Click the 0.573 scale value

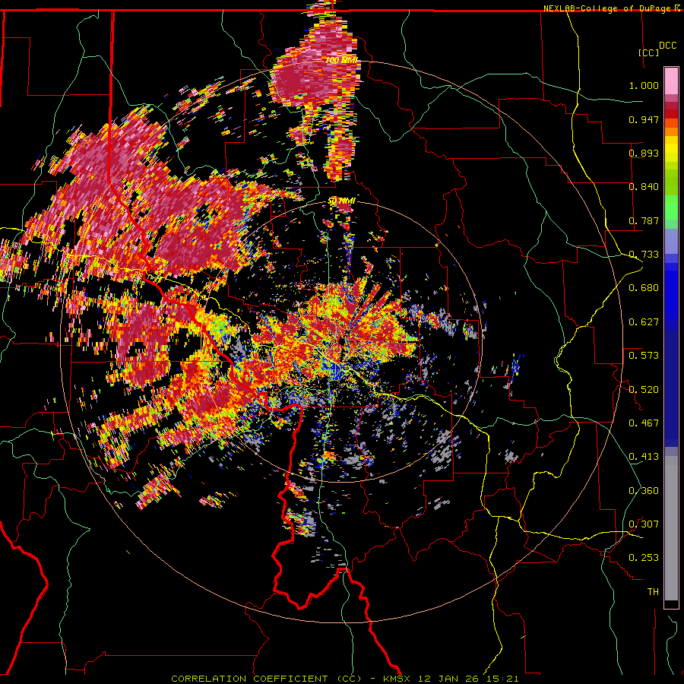tap(644, 356)
